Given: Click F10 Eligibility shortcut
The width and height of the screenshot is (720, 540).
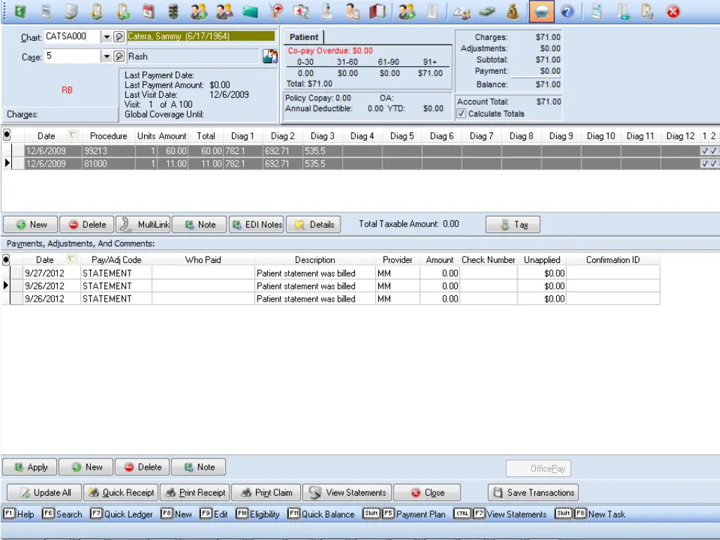Looking at the screenshot, I should [257, 514].
